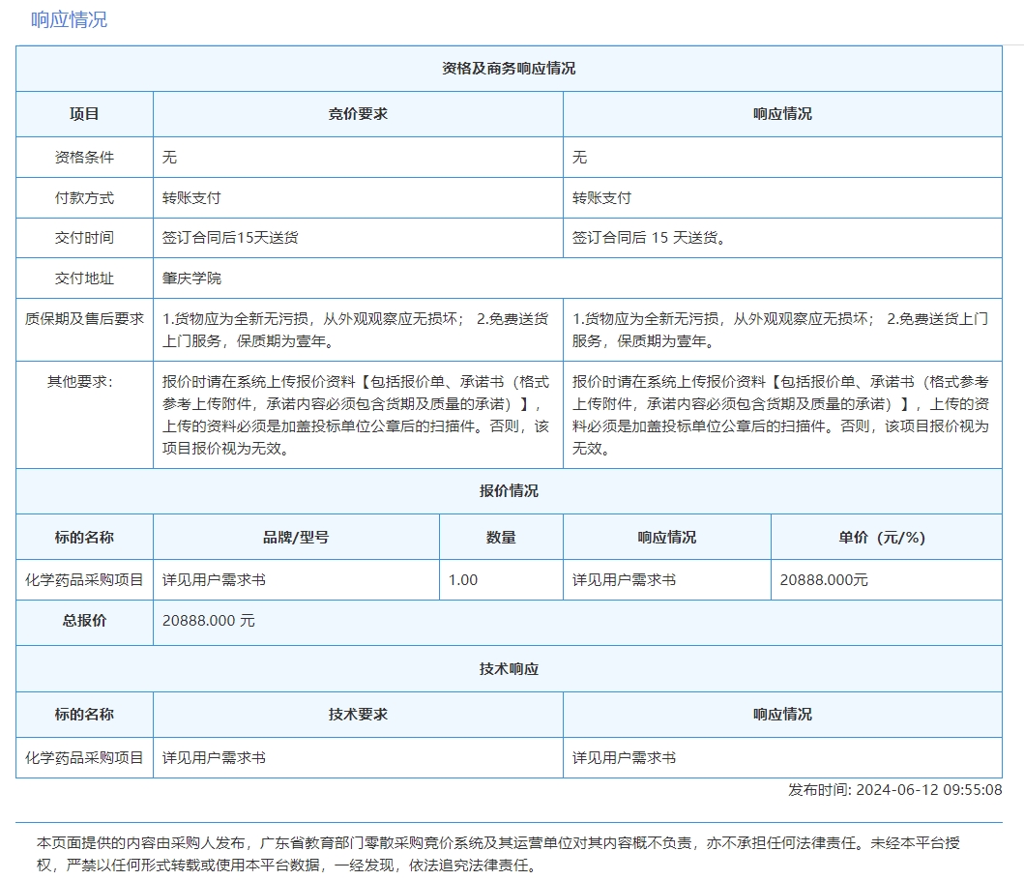Select the 技术要求 column header
The height and width of the screenshot is (880, 1024).
tap(358, 714)
